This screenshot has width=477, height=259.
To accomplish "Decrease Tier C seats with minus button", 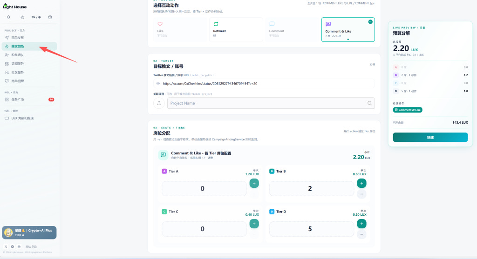I will (254, 234).
